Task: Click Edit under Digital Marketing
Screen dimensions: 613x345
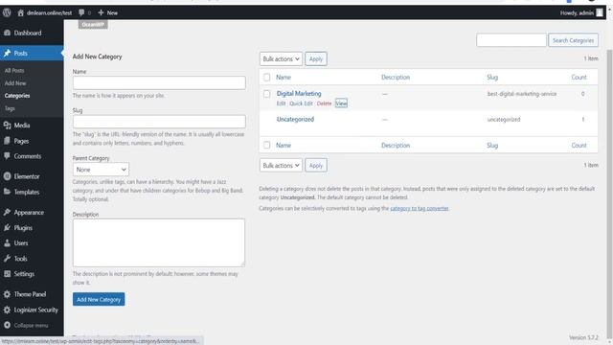Action: click(x=281, y=103)
